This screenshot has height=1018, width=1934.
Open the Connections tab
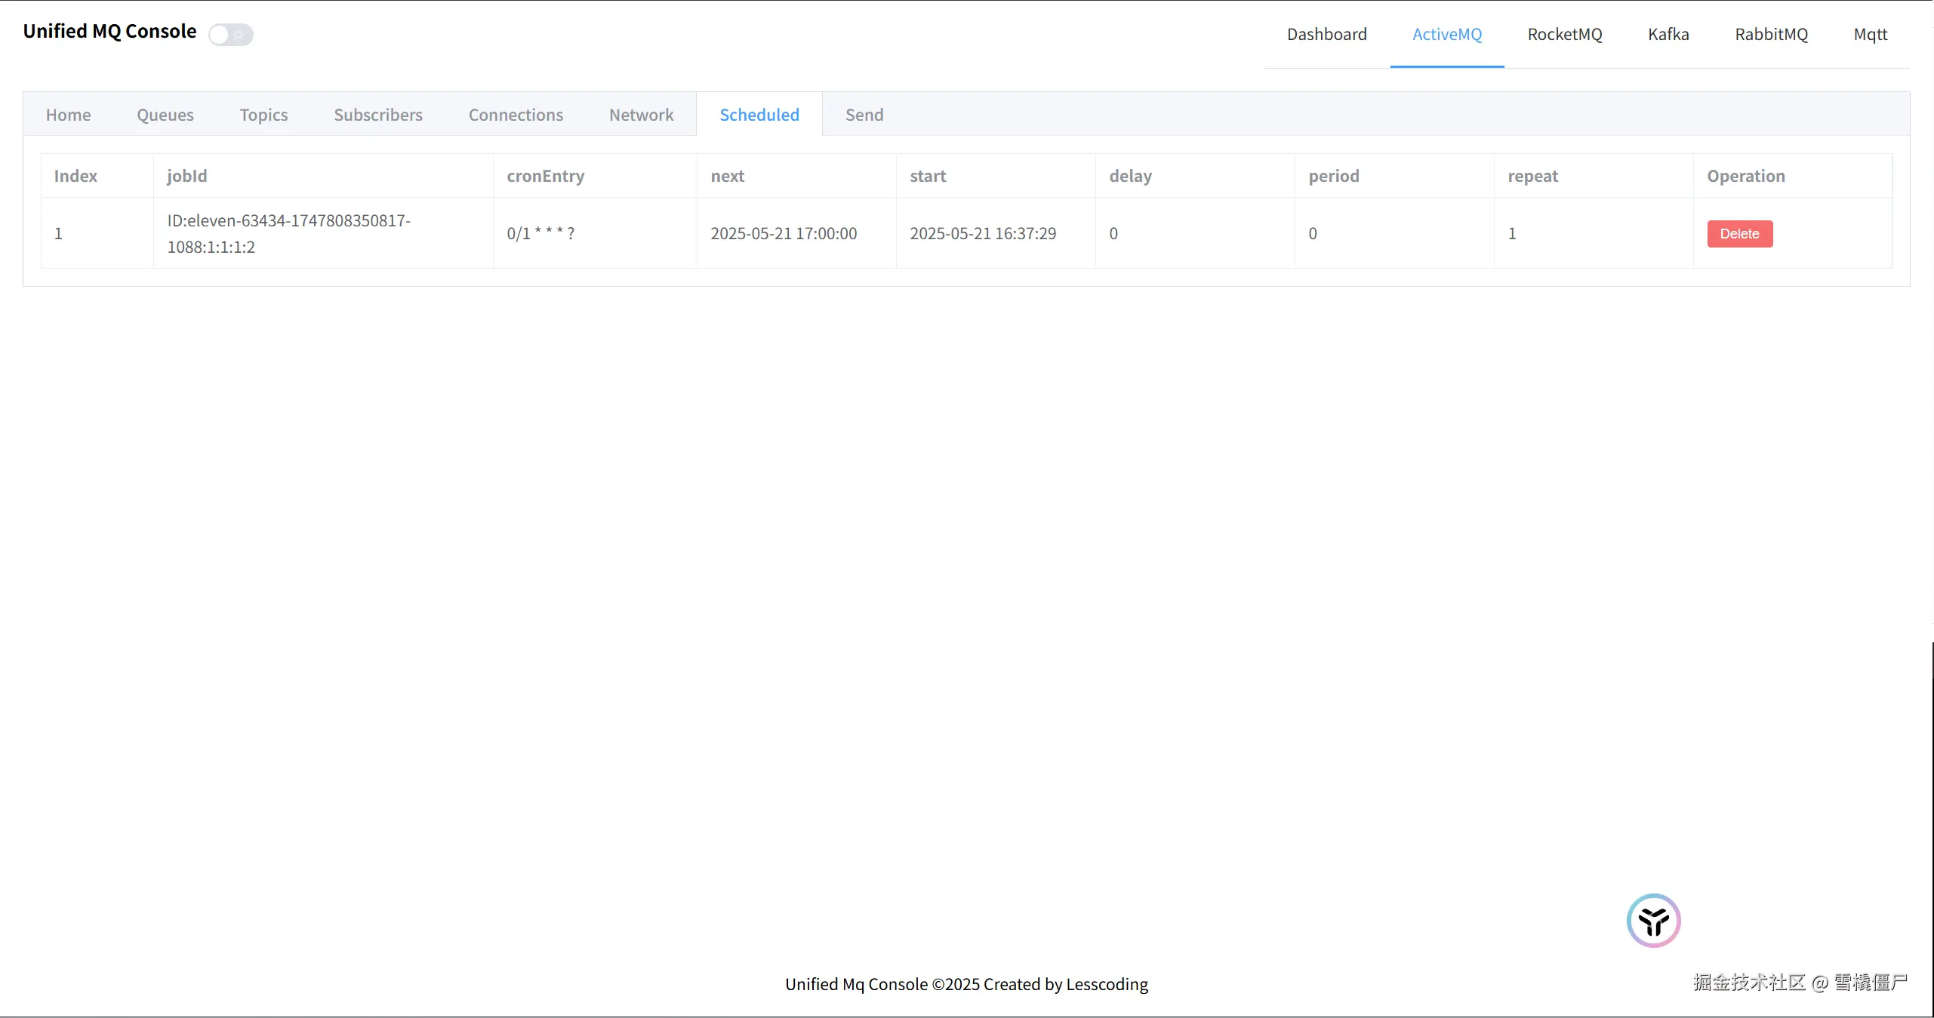pos(516,115)
